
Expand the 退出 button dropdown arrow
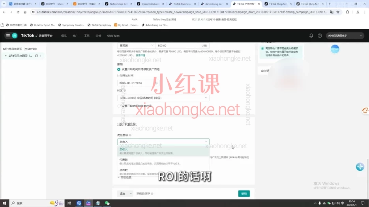pyautogui.click(x=131, y=194)
